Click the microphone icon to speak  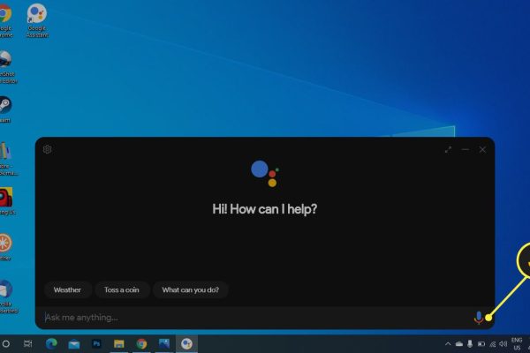pyautogui.click(x=479, y=317)
